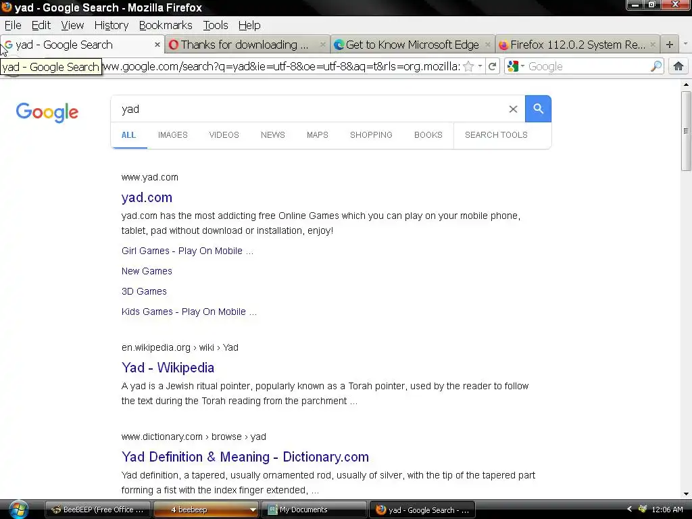Screen dimensions: 692x519
Task: Reload the page with the refresh icon
Action: tap(493, 67)
